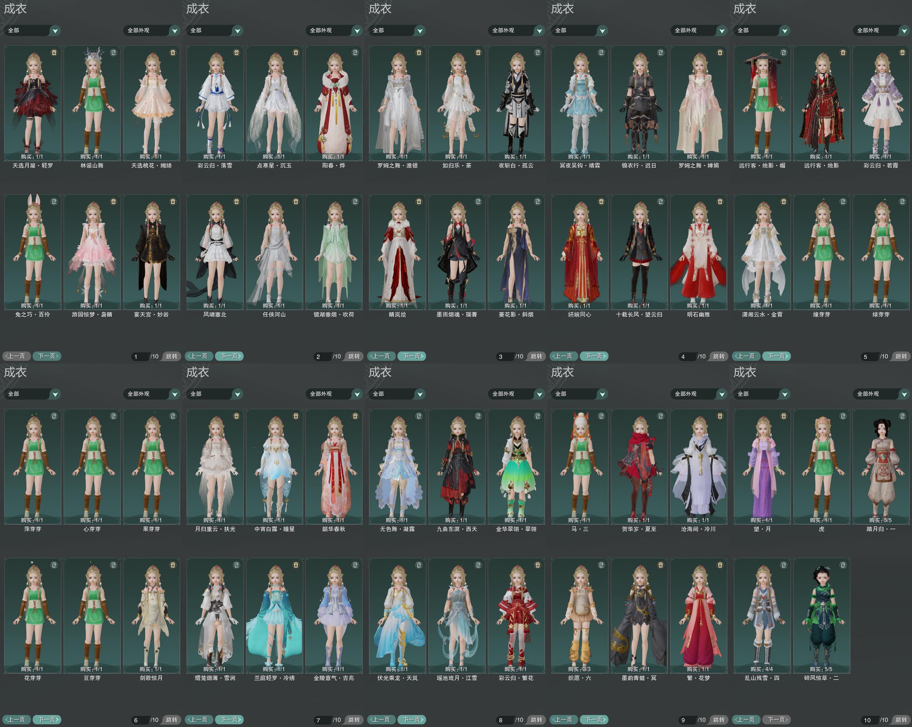912x727 pixels.
Task: Click 上一页 button in page 9 panel
Action: pyautogui.click(x=564, y=719)
